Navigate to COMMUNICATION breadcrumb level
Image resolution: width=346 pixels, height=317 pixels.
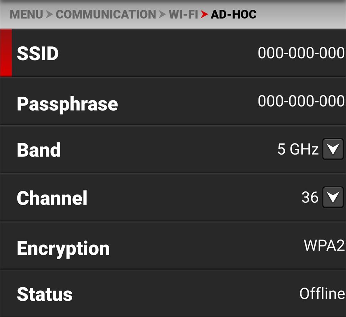click(106, 15)
